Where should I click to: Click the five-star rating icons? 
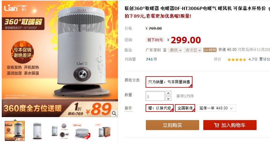tap(237, 59)
